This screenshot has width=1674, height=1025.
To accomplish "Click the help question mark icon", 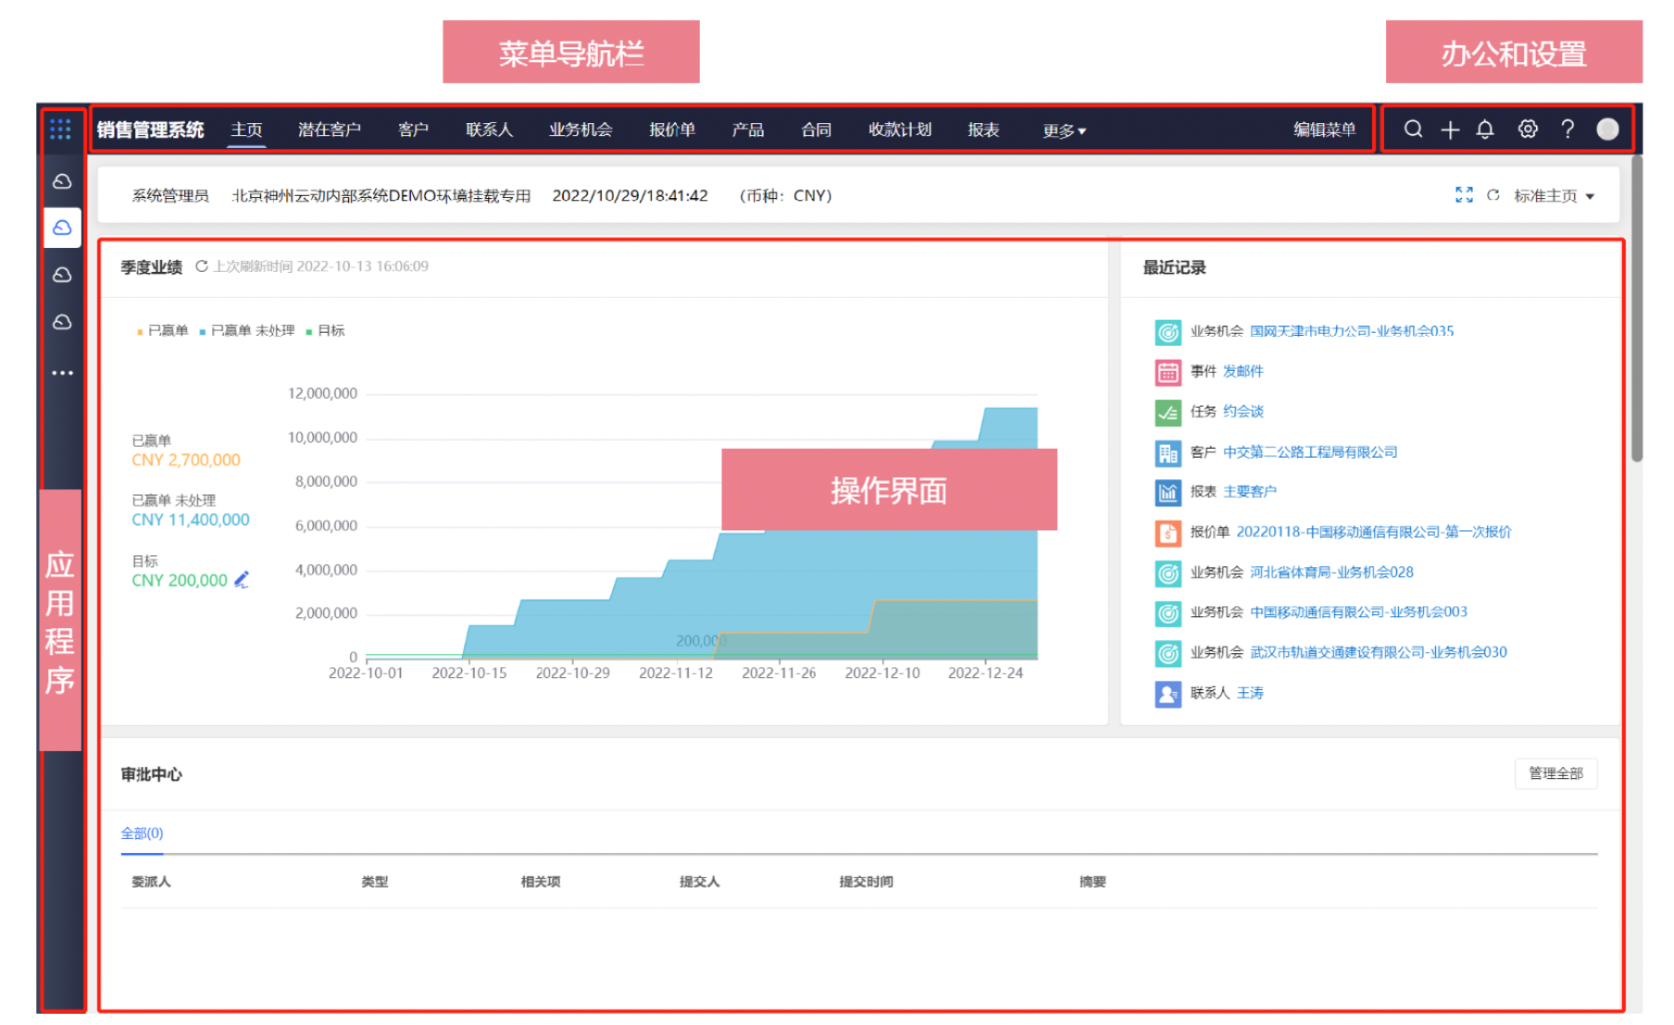I will tap(1568, 130).
